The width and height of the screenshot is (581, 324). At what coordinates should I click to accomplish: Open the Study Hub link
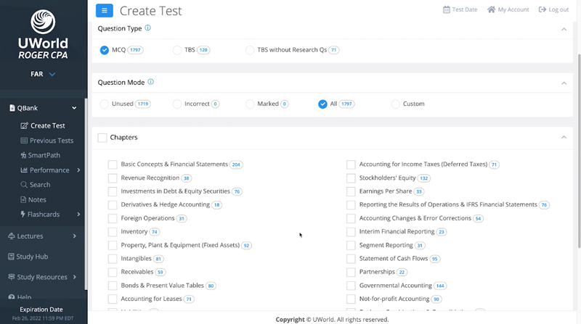31,257
